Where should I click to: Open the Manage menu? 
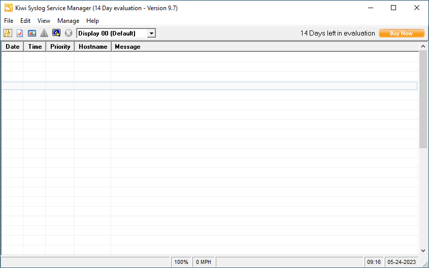pyautogui.click(x=69, y=21)
